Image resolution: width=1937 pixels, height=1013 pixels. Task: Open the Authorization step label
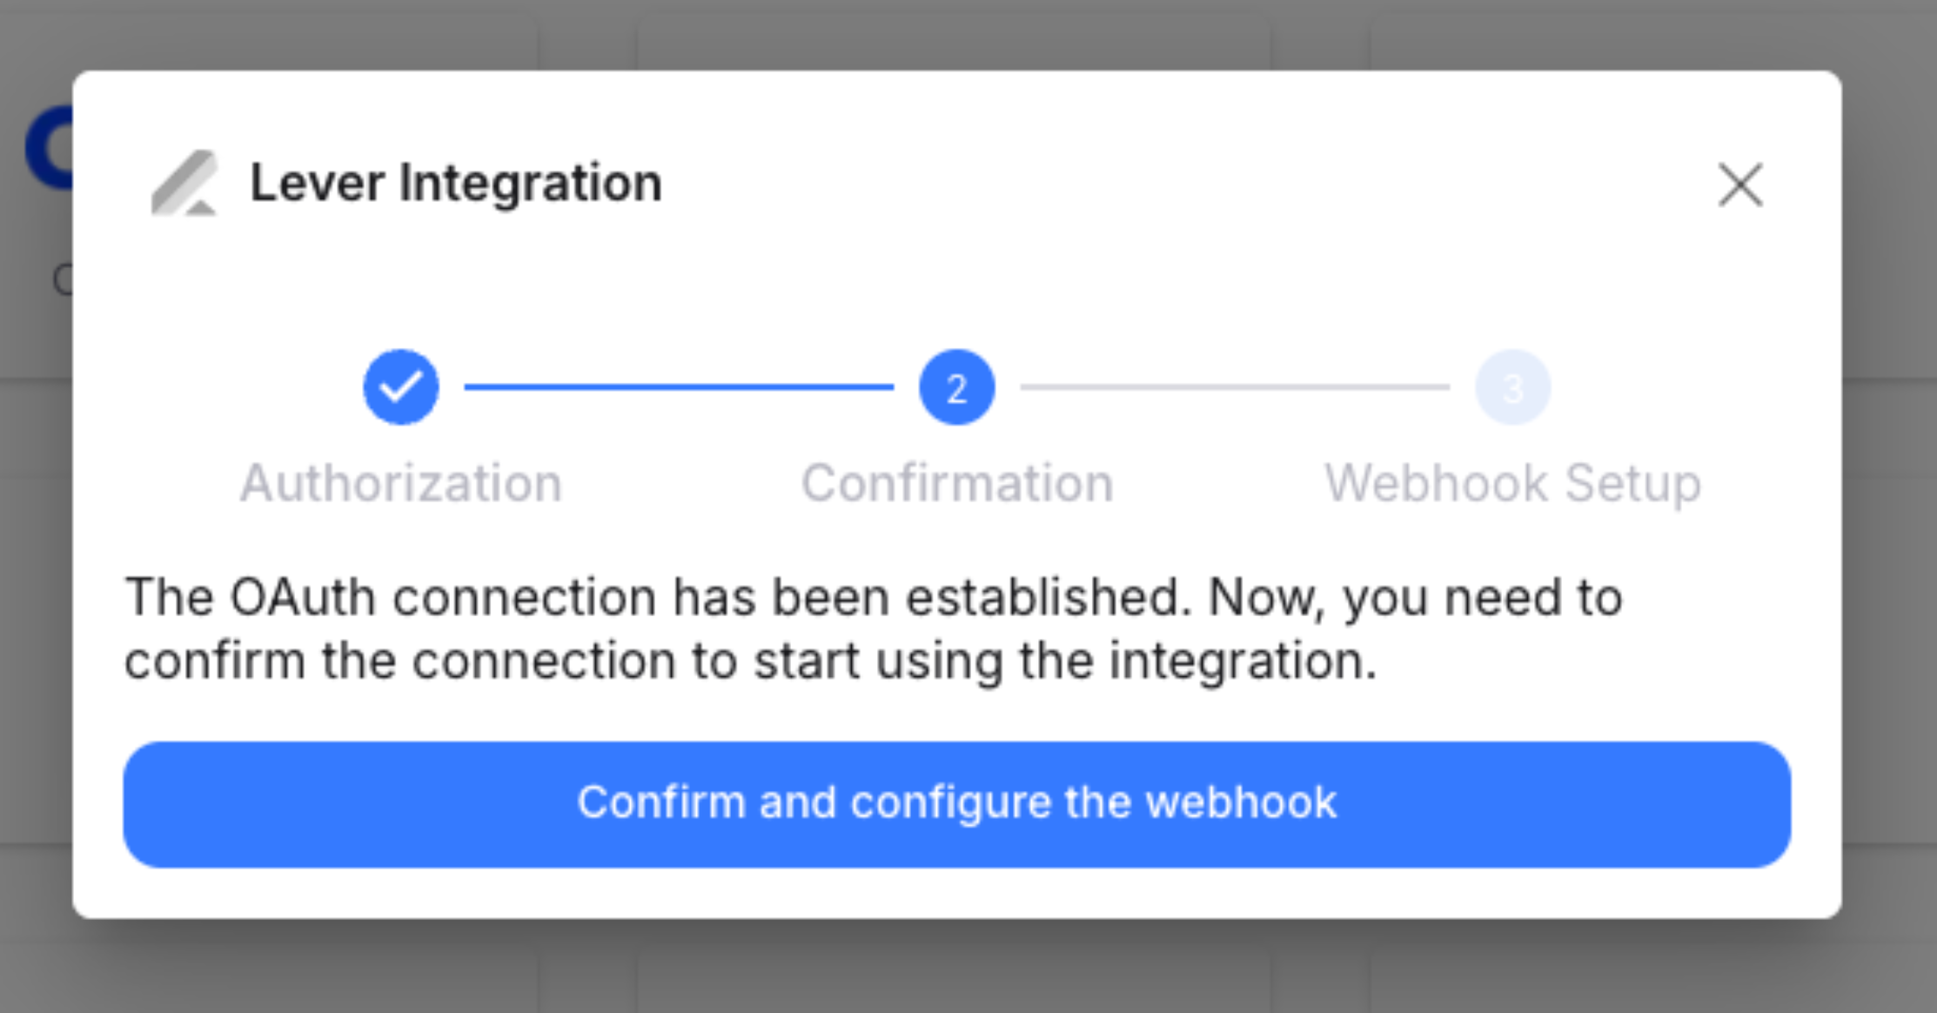401,483
